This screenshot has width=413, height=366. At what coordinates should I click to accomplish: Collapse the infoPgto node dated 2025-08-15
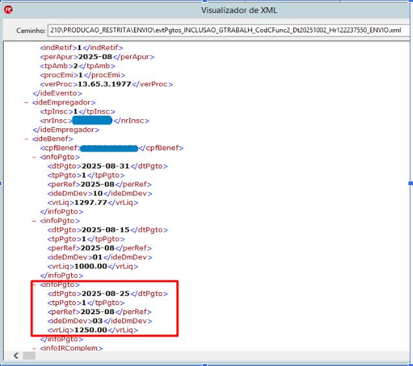pos(34,221)
